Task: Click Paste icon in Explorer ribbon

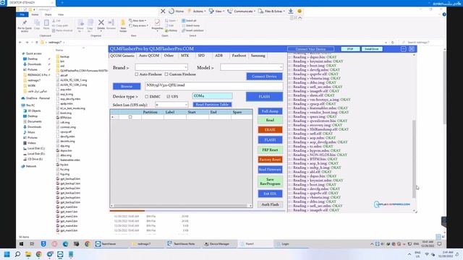Action: pyautogui.click(x=46, y=25)
